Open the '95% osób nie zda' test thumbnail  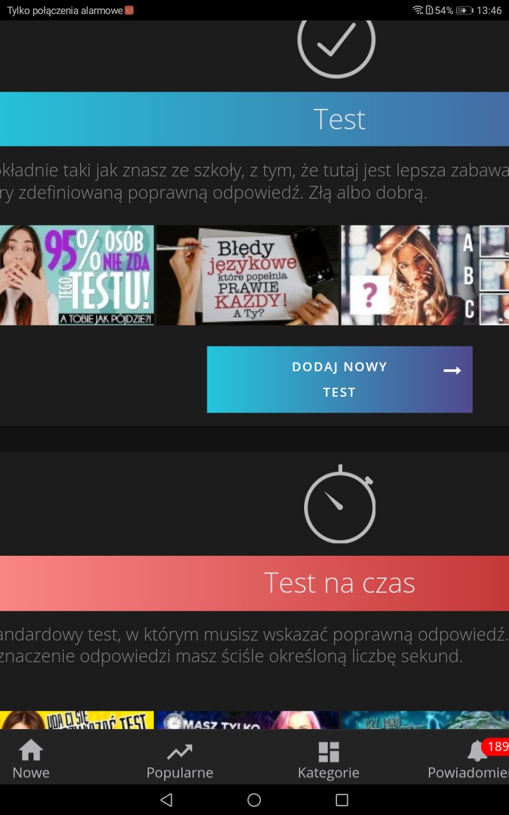[77, 275]
